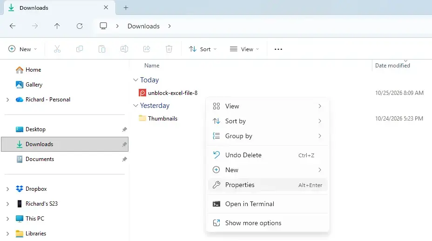Select This PC in navigation pane
The image size is (432, 241).
click(30, 218)
